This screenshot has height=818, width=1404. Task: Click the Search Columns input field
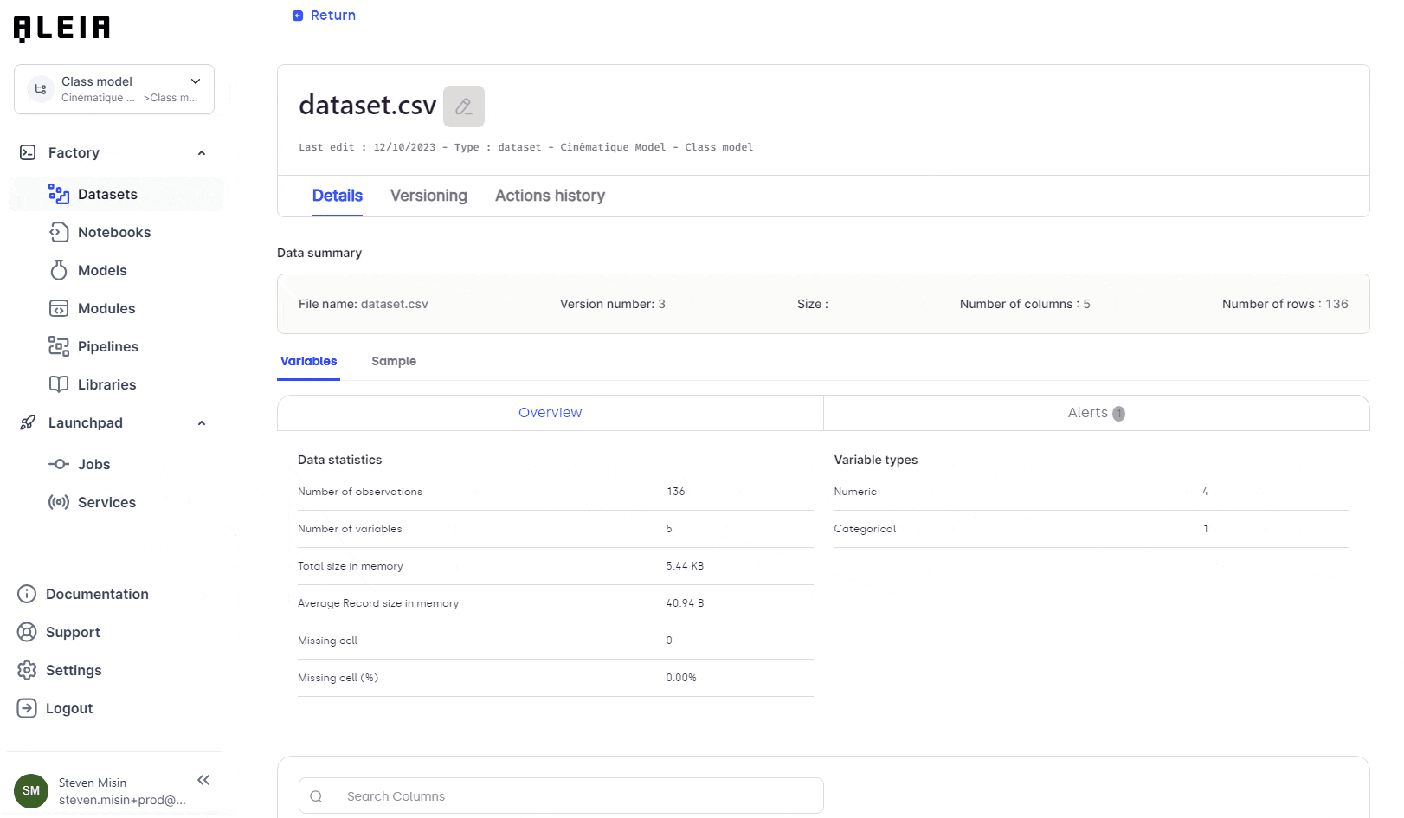click(x=560, y=795)
